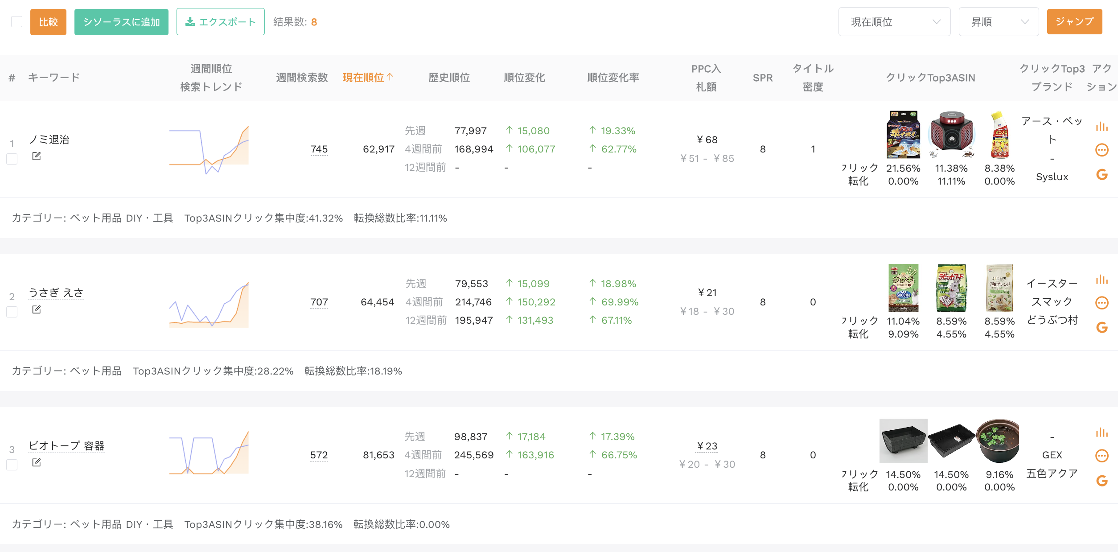Open the more options icon for ビオトープ 容器
This screenshot has height=552, width=1118.
tap(1102, 456)
